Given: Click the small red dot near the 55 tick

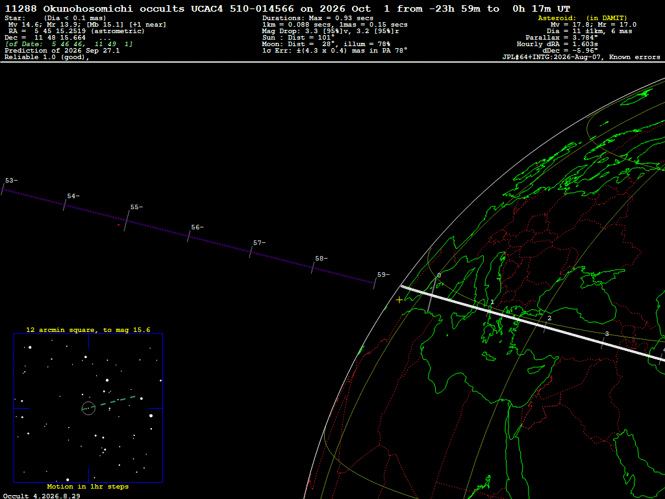Looking at the screenshot, I should [118, 225].
